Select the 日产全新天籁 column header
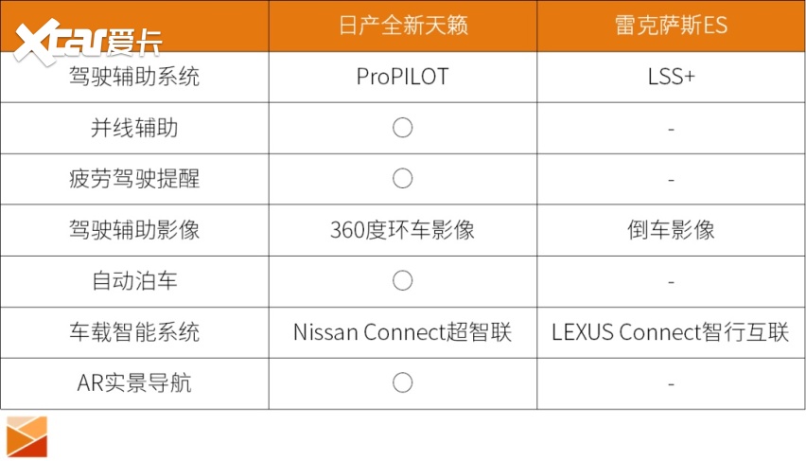Screen dimensions: 806x461 (x=402, y=26)
